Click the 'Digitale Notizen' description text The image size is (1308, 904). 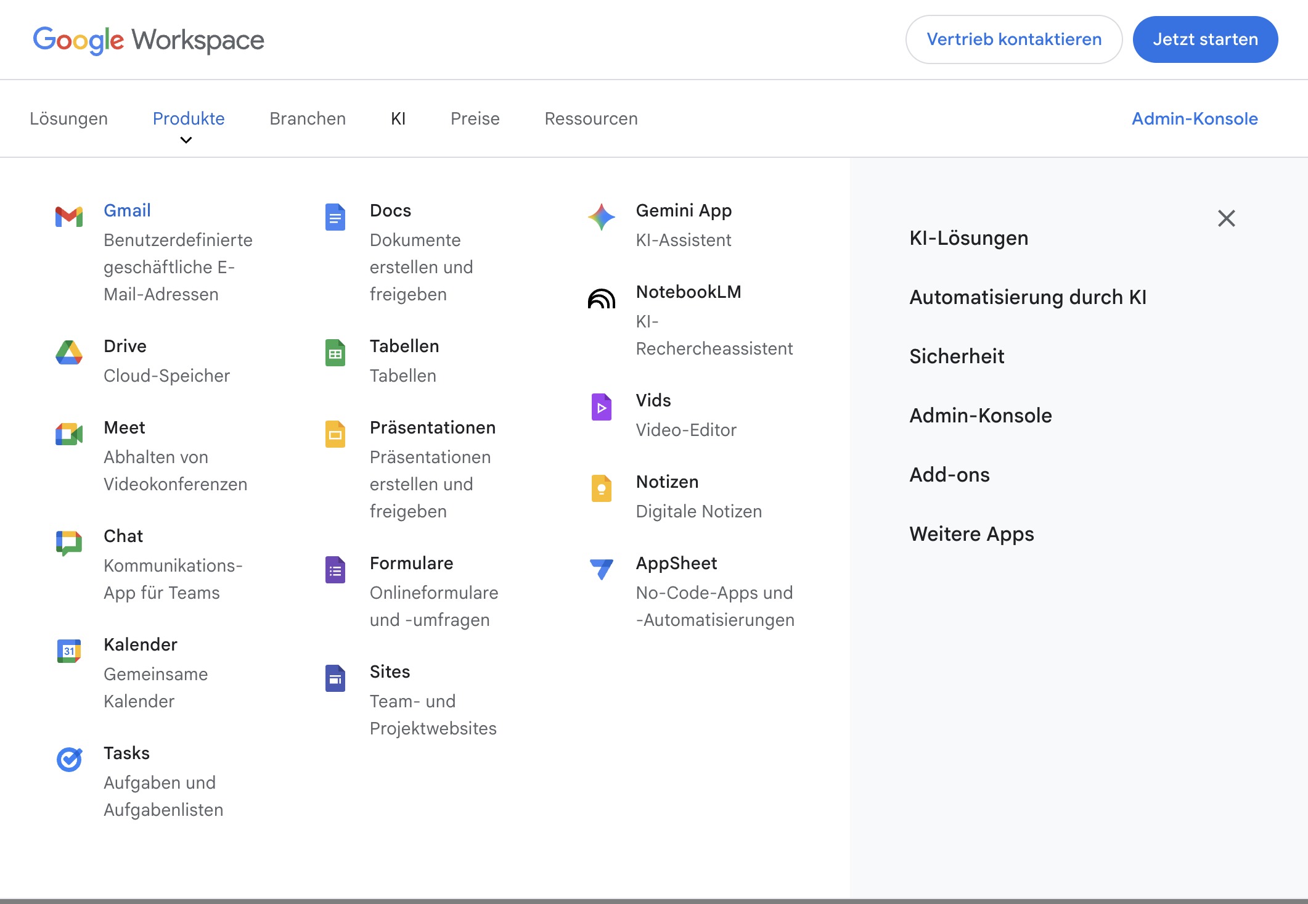(x=699, y=511)
